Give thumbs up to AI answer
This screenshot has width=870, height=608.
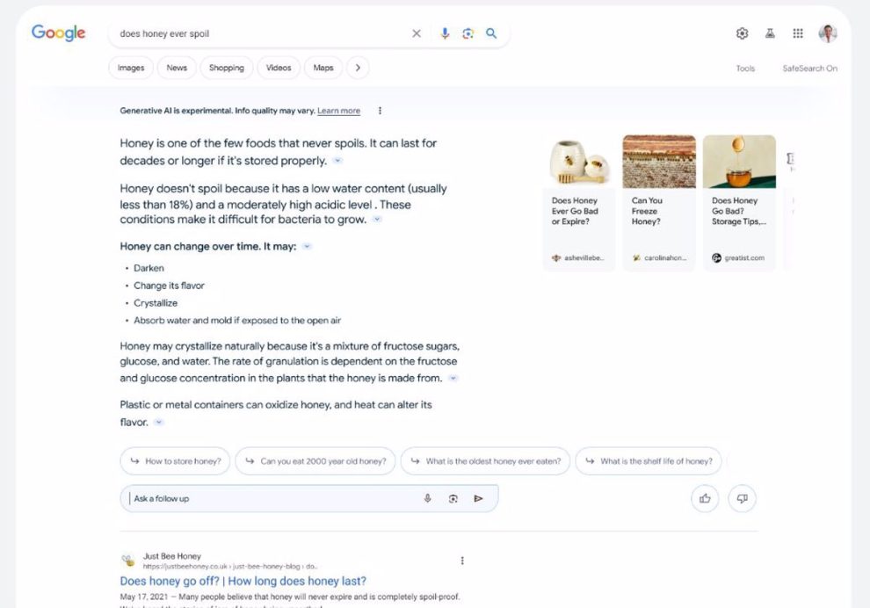[705, 498]
